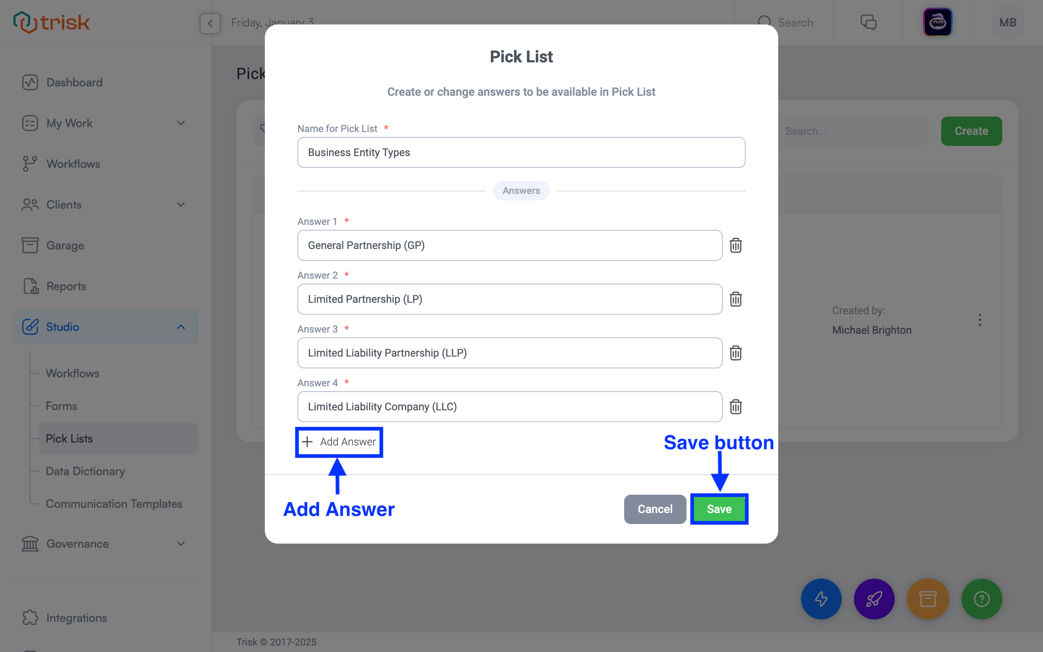
Task: Click the Cancel button
Action: click(x=654, y=509)
